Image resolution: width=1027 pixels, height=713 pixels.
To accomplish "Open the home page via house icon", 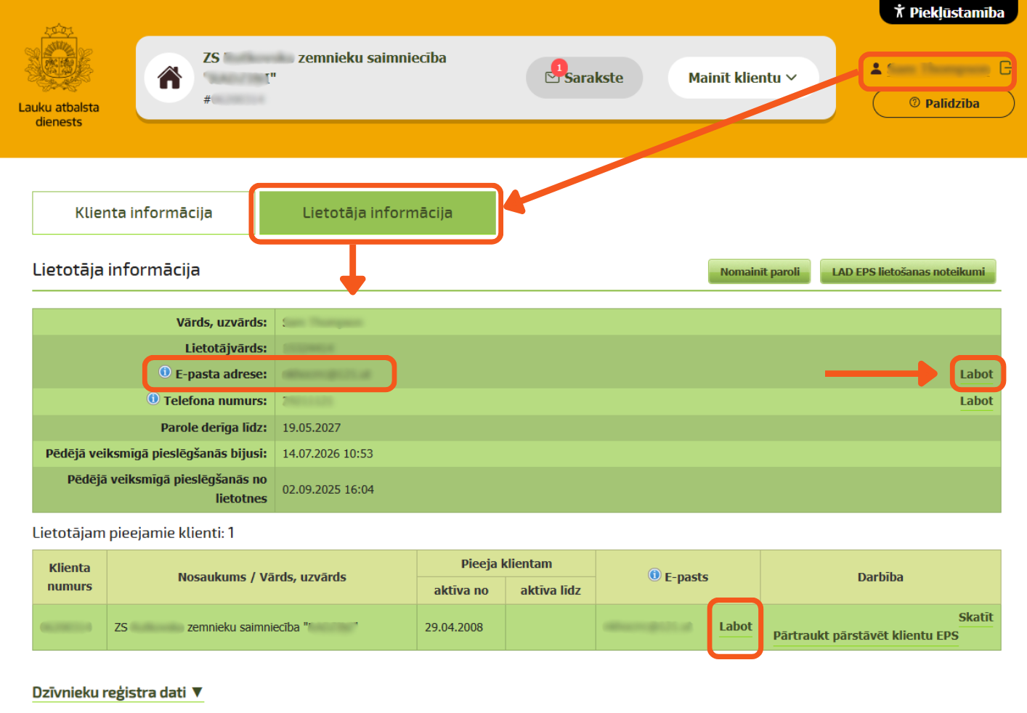I will 170,78.
